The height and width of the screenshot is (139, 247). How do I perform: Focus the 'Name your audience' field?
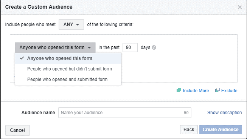coord(125,113)
